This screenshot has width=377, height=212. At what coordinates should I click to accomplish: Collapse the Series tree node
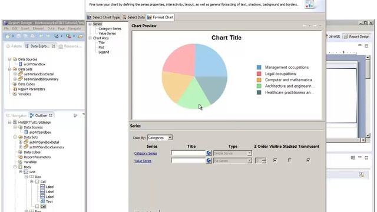point(90,24)
